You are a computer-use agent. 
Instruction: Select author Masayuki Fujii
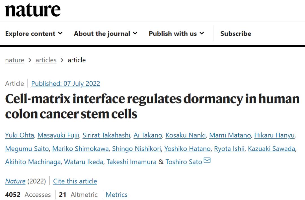click(58, 135)
